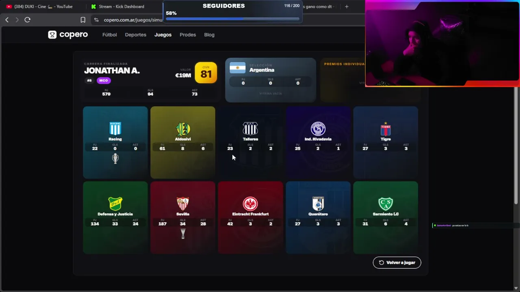Click the chat message 'ya estas en la b'
Image resolution: width=520 pixels, height=292 pixels.
[460, 225]
